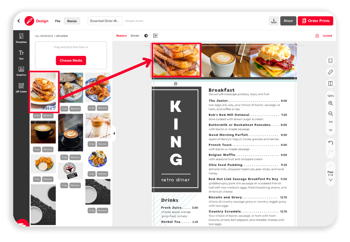Open the QR Codes panel

click(x=21, y=88)
